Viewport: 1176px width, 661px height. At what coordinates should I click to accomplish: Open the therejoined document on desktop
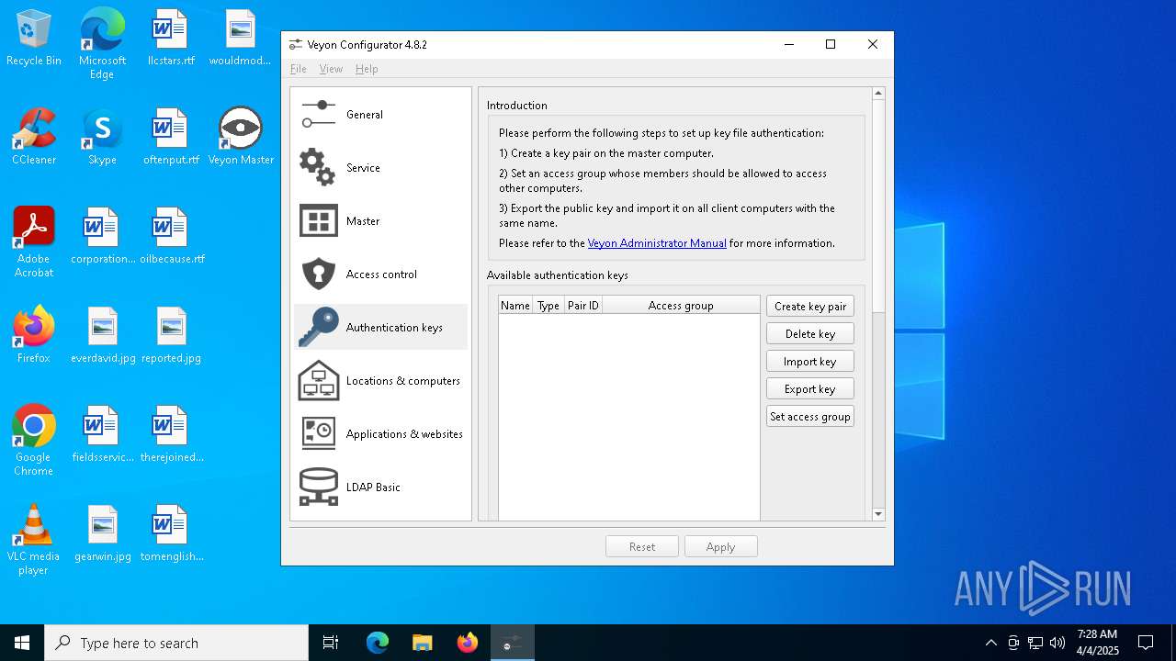click(x=171, y=434)
